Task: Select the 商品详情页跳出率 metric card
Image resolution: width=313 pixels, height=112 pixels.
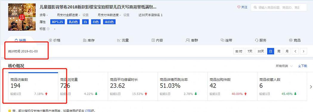Action: point(183,87)
